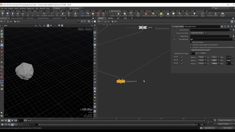Click the Source Group input field
This screenshot has height=132, width=235.
(x=210, y=30)
